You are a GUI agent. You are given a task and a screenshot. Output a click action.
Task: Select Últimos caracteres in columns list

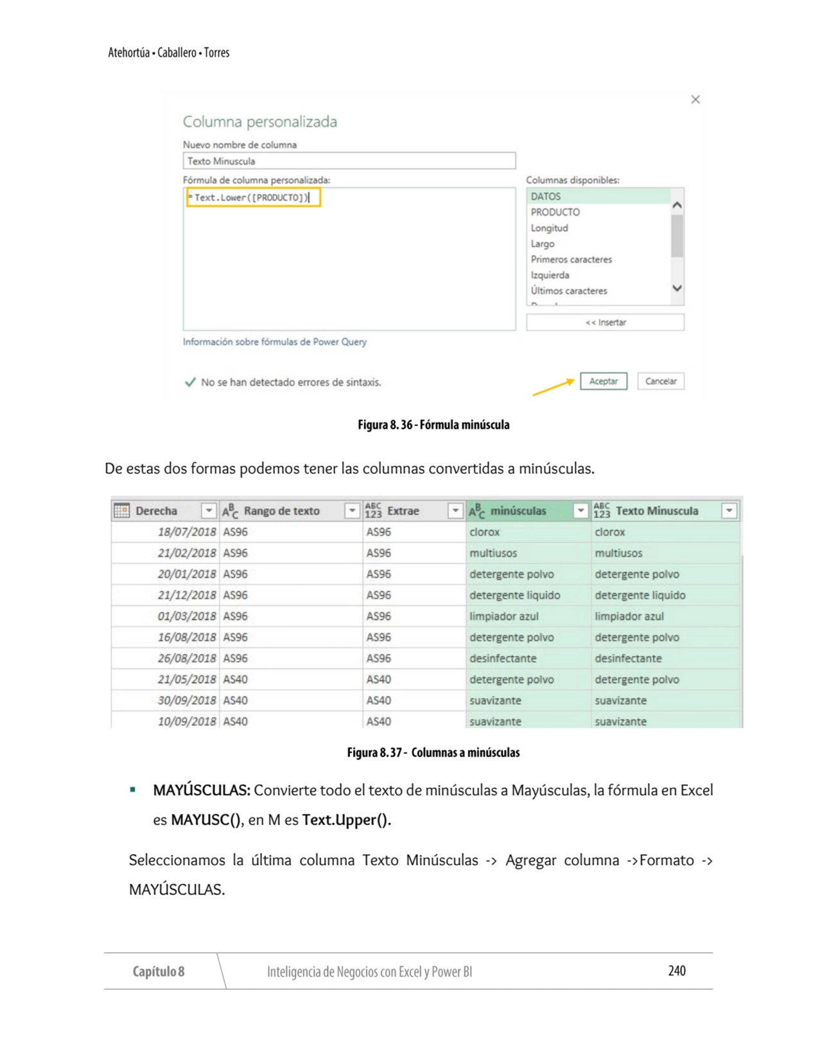click(x=599, y=290)
